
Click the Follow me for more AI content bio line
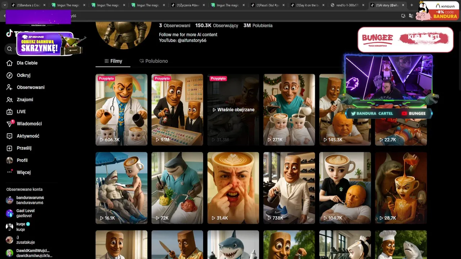[x=188, y=35]
